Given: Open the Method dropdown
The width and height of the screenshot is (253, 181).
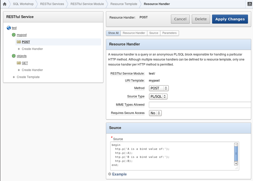Looking at the screenshot, I should coord(159,88).
